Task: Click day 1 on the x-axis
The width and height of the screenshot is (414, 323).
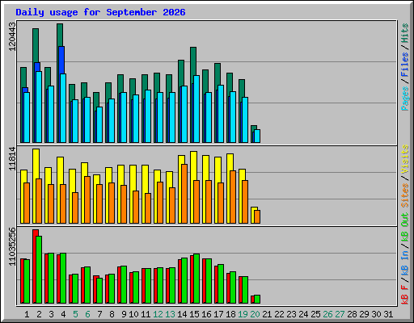Action: (27, 314)
